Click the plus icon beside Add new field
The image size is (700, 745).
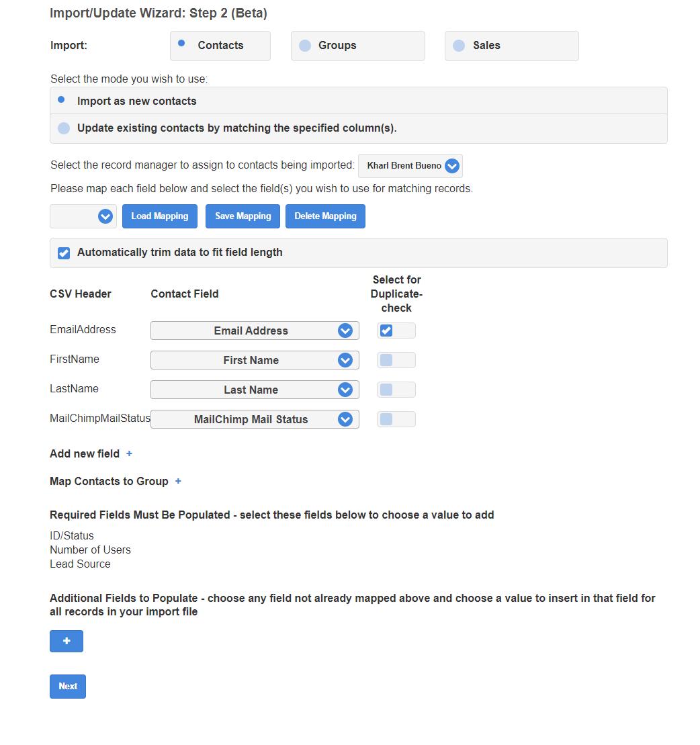[129, 453]
